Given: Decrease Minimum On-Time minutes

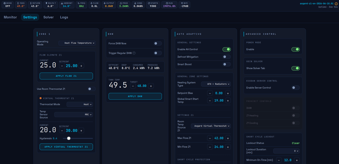Looking at the screenshot, I should (279, 160).
